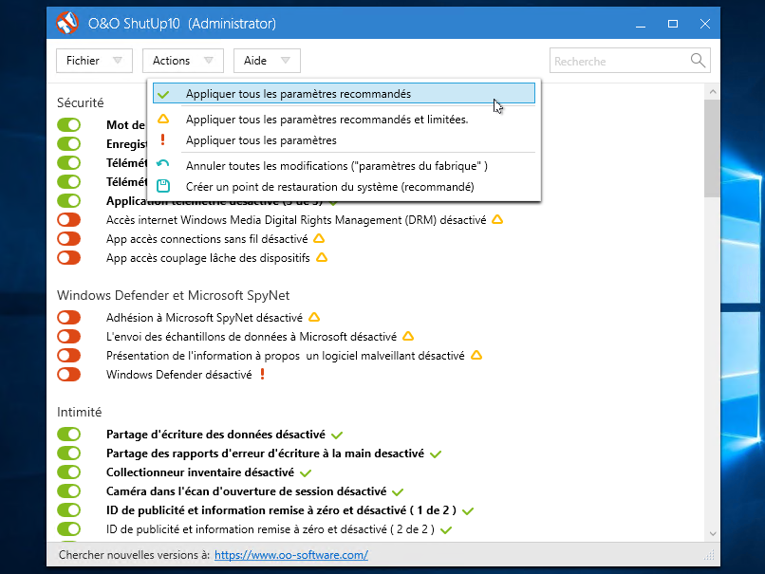Expand the Aide dropdown menu
The height and width of the screenshot is (574, 765).
267,61
